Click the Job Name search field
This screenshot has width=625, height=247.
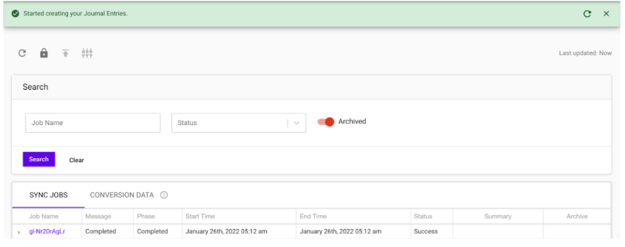93,123
